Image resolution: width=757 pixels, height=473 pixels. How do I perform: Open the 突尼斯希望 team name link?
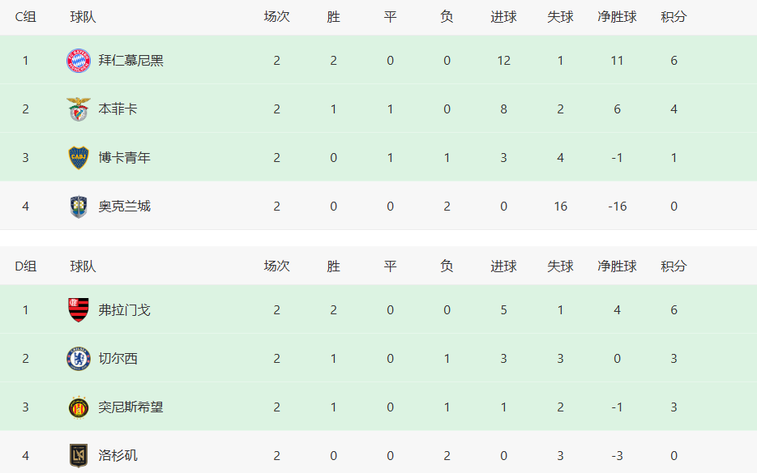point(130,407)
